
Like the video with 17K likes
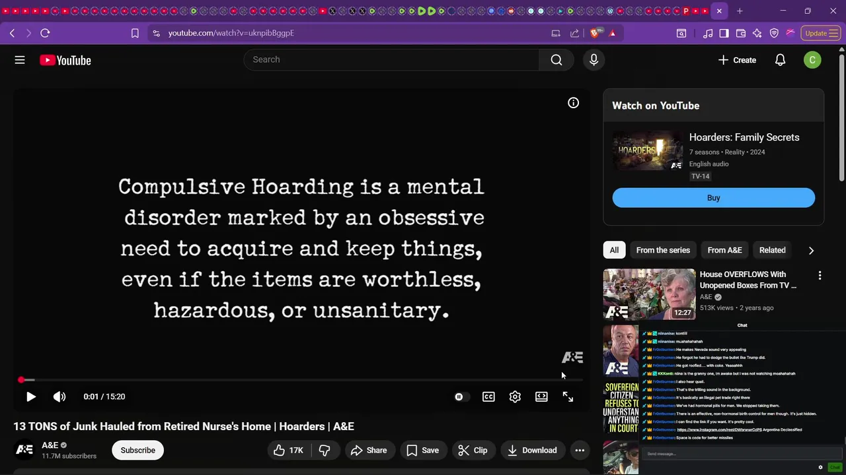288,451
